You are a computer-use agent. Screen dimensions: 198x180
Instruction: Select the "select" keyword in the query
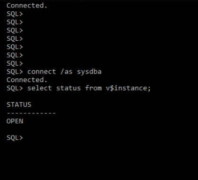(39, 88)
